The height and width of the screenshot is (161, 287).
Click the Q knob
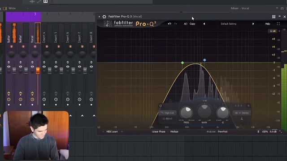223,112
